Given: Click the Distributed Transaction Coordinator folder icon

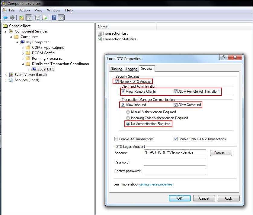Looking at the screenshot, I should coord(28,64).
